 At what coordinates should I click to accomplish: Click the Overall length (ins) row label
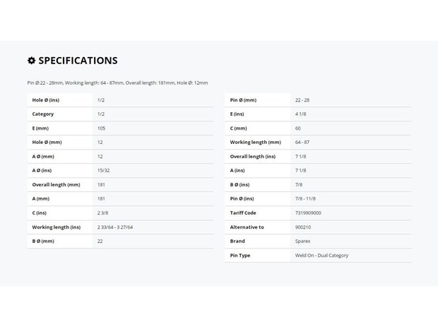point(253,157)
